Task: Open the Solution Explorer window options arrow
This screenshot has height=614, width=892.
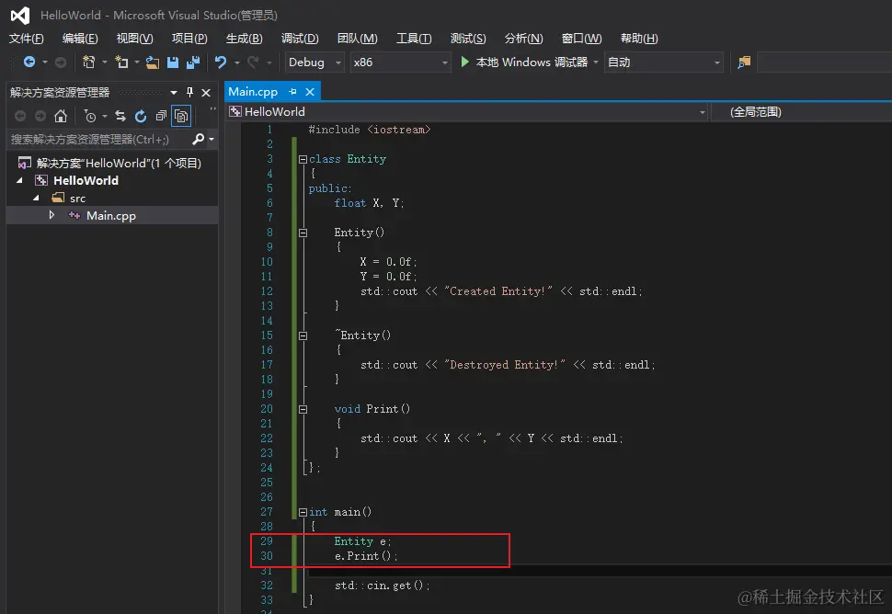Action: pyautogui.click(x=174, y=92)
